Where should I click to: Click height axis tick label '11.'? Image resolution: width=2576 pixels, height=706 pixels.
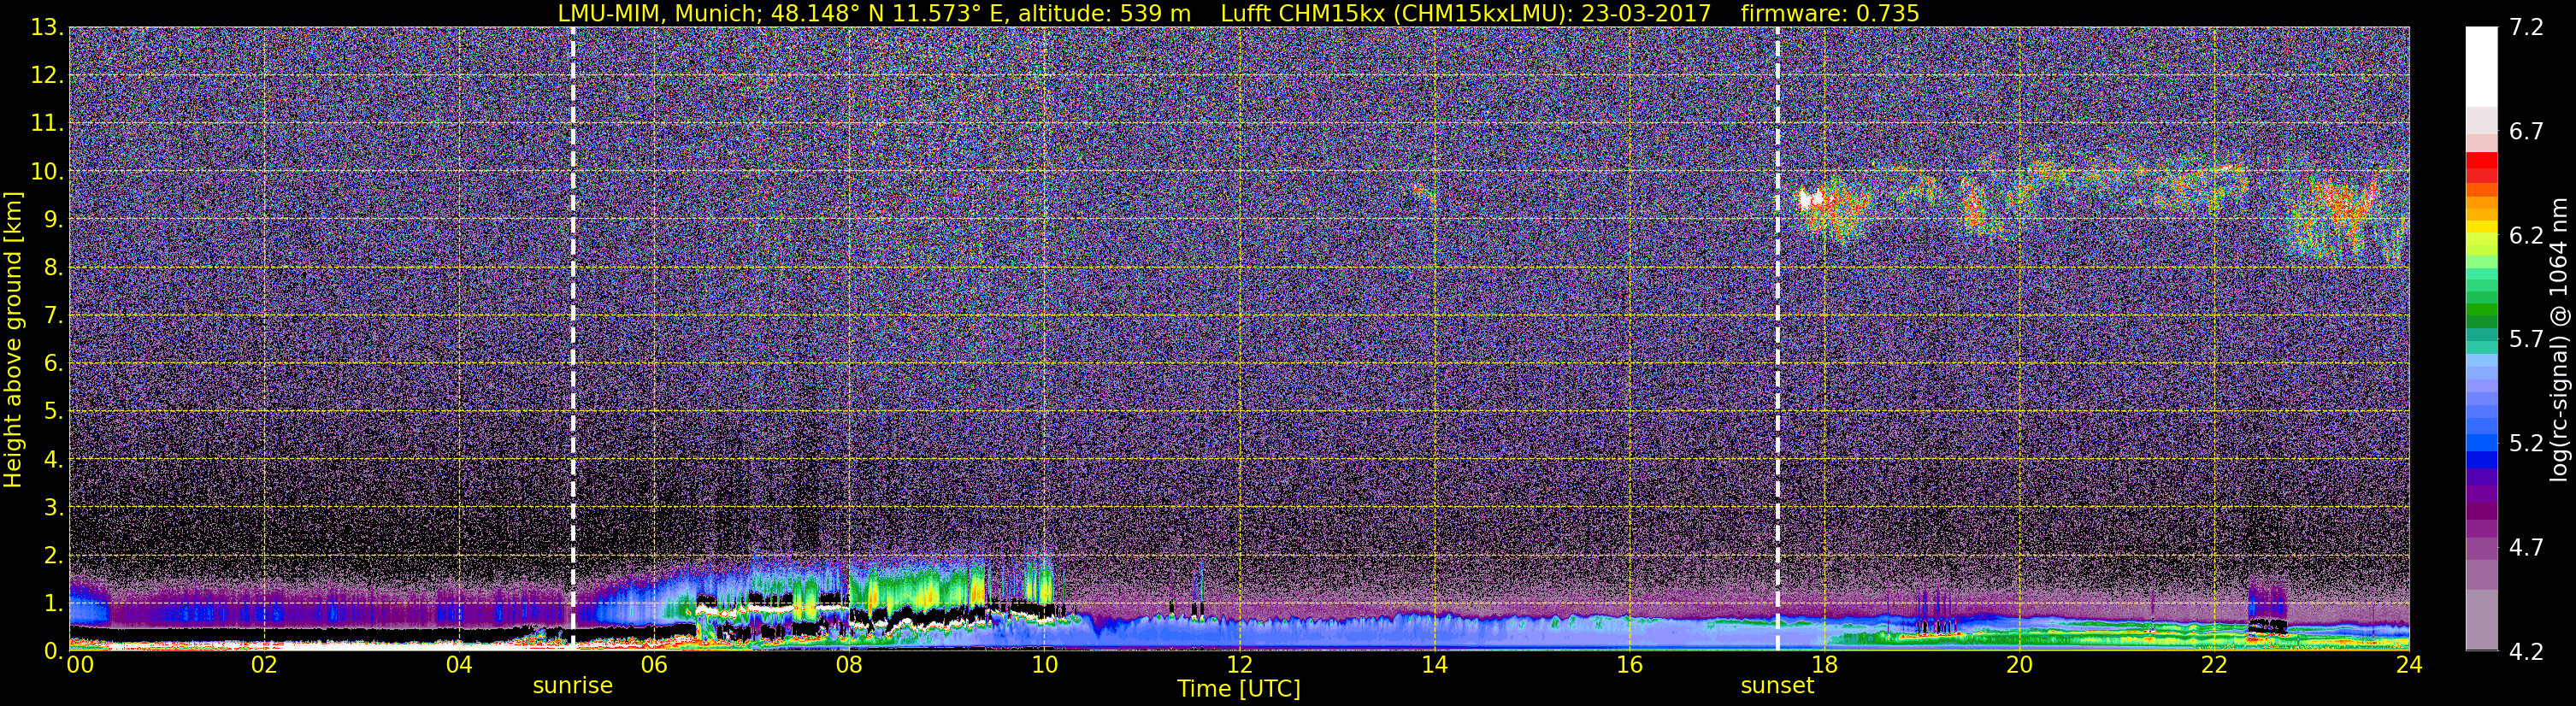47,123
